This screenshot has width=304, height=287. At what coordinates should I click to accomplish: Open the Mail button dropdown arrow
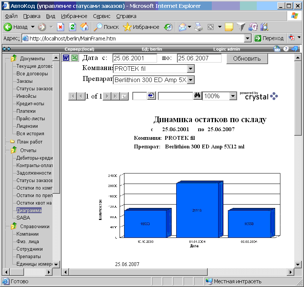(x=189, y=27)
